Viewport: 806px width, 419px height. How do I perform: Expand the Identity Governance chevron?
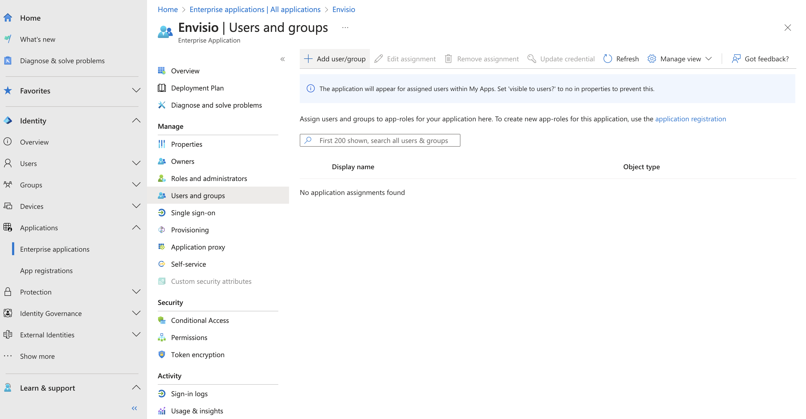click(x=136, y=313)
